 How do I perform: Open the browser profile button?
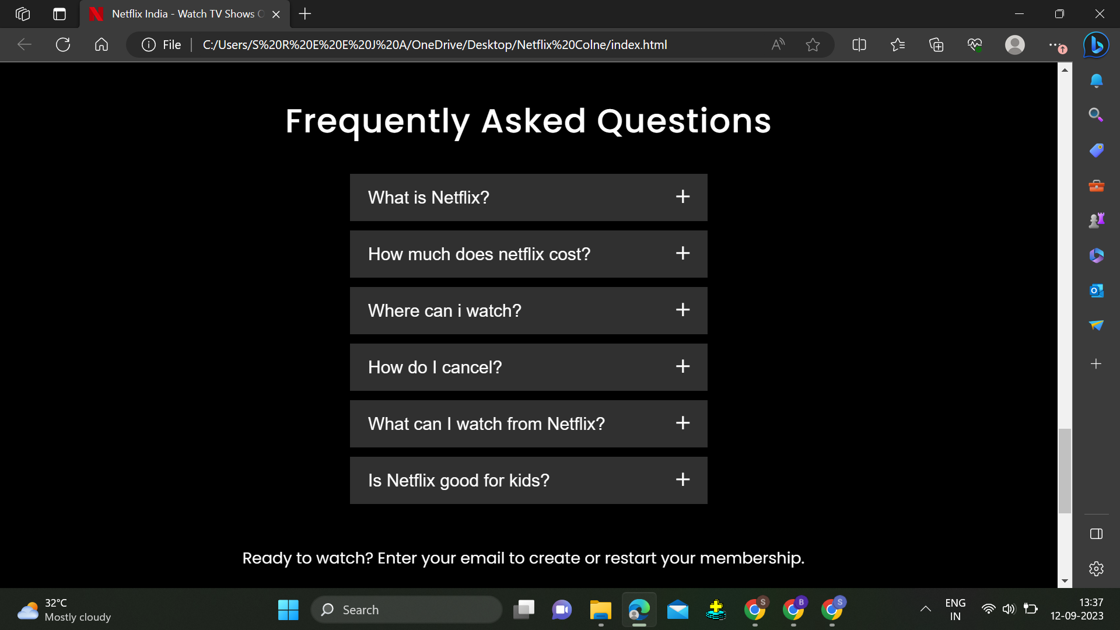[x=1014, y=44]
